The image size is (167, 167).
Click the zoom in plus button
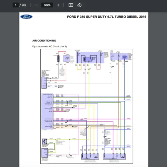coord(58,5)
